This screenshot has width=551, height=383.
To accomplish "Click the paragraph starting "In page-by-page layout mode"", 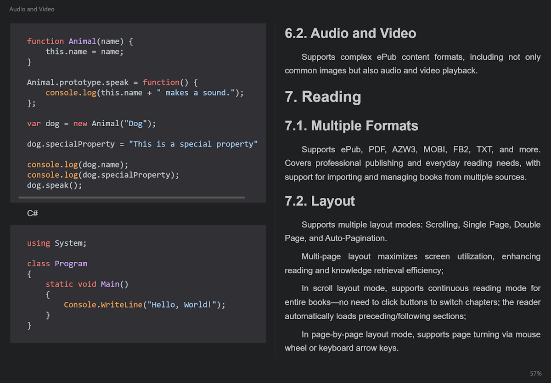I will click(x=412, y=341).
